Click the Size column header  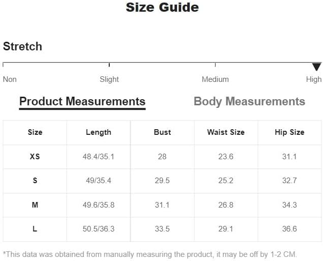(35, 132)
